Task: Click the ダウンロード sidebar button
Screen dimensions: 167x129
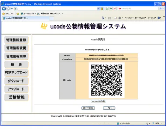Action: [16, 81]
